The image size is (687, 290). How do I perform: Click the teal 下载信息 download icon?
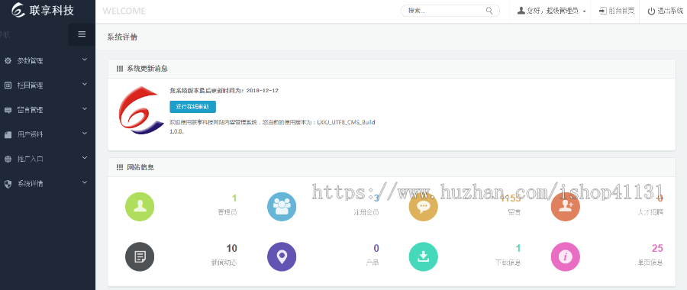pos(423,256)
